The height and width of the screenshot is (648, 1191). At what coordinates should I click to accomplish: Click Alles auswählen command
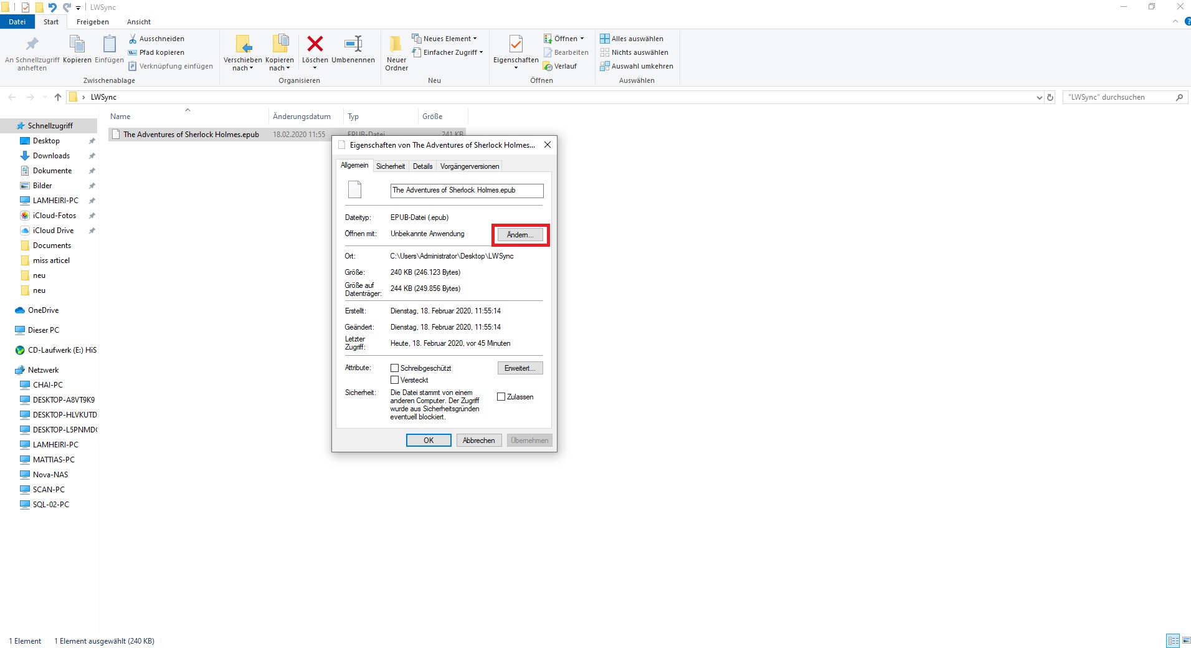point(632,39)
